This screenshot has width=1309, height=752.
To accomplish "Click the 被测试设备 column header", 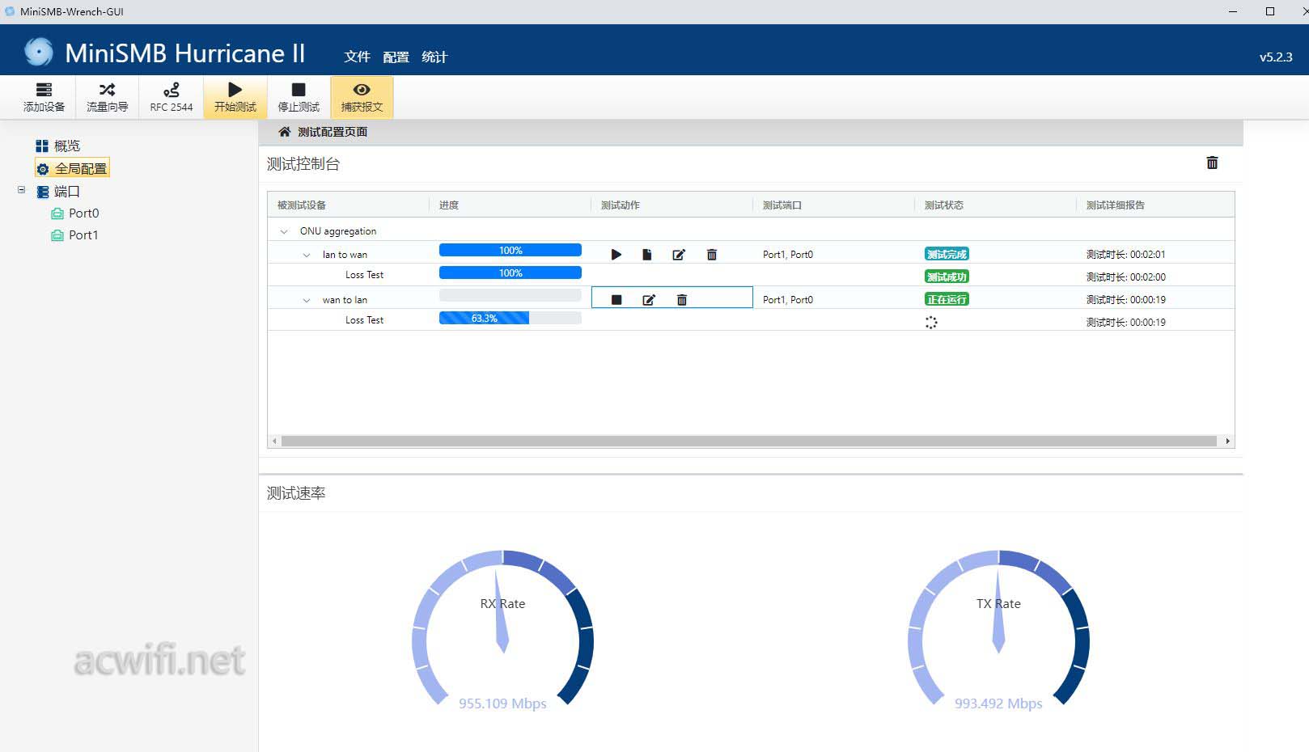I will 302,205.
